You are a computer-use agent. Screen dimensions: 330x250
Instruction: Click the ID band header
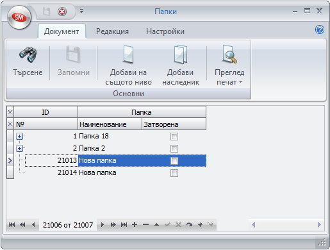45,112
